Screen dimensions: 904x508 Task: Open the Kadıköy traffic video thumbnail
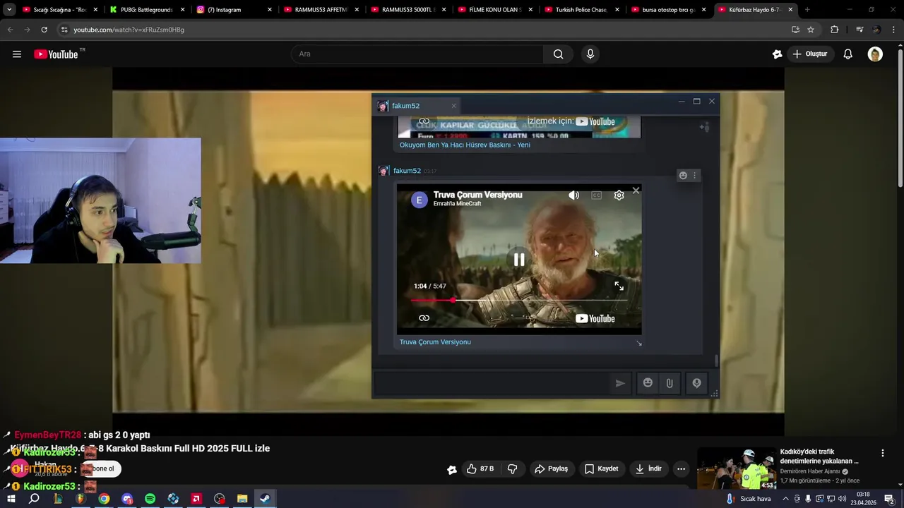point(736,468)
